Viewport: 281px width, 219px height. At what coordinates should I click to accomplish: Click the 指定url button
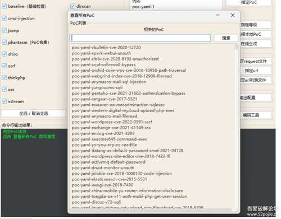coord(251,71)
